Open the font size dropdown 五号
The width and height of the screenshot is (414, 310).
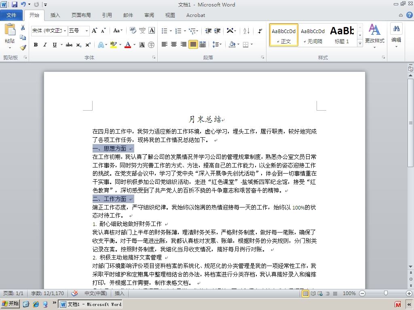[78, 31]
